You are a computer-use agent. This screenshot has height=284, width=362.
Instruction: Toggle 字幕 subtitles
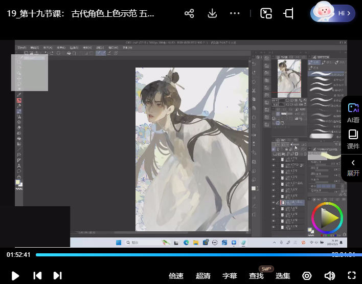click(230, 276)
